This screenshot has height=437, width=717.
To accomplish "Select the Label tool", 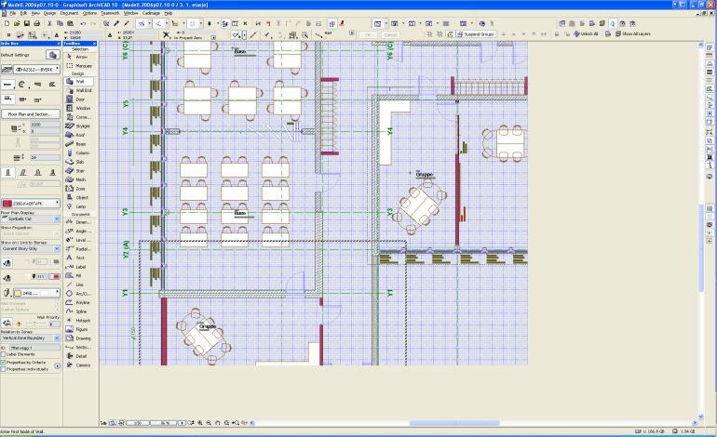I will click(80, 267).
